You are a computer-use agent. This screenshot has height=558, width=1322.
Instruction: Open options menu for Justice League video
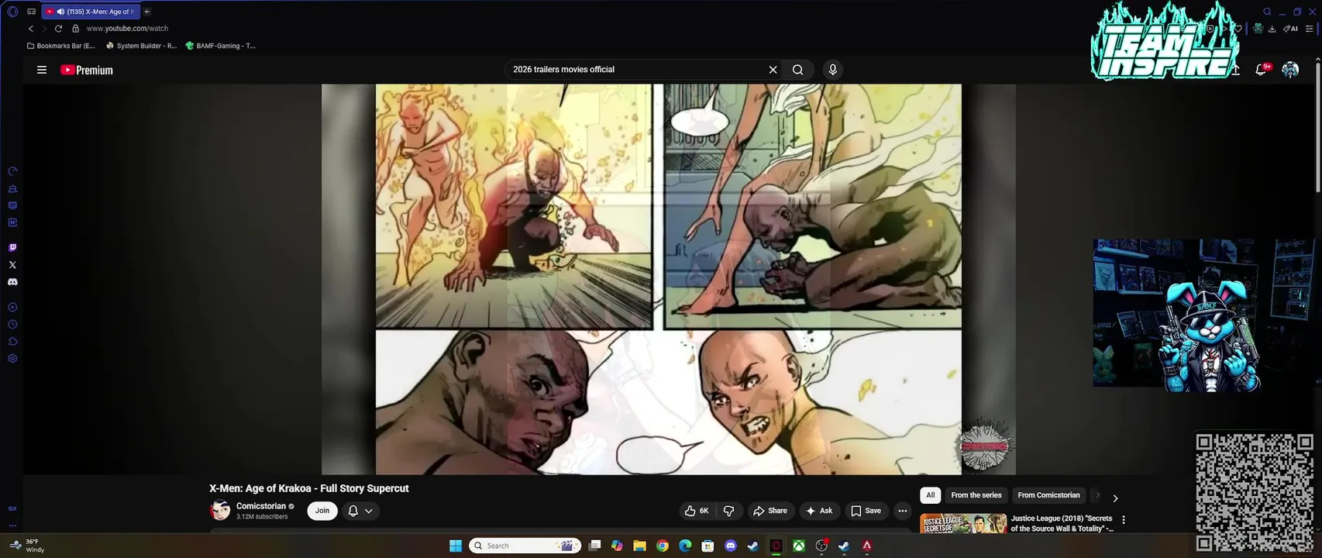click(1124, 520)
